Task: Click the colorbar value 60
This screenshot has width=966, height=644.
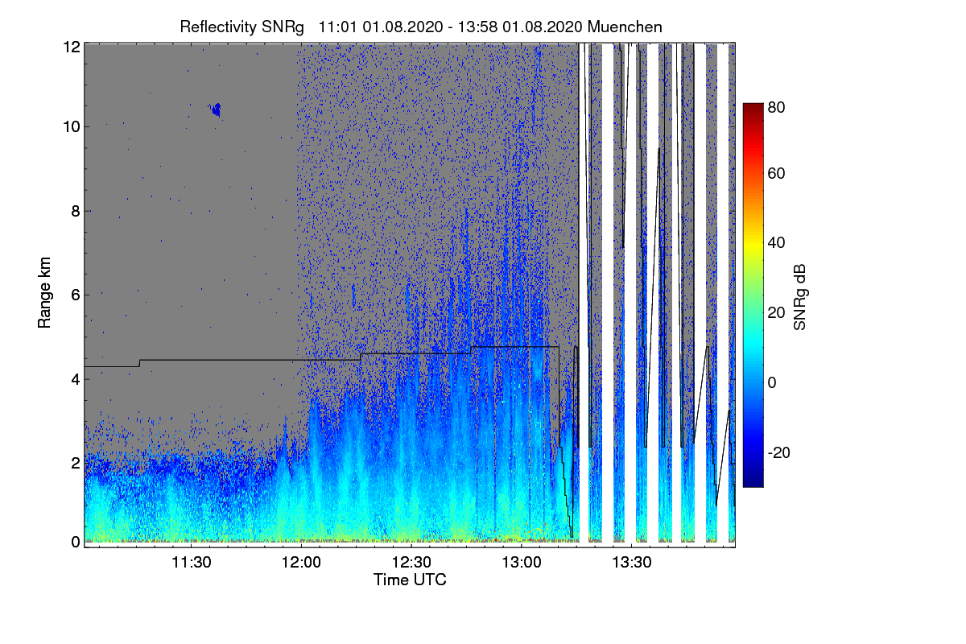Action: 777,173
